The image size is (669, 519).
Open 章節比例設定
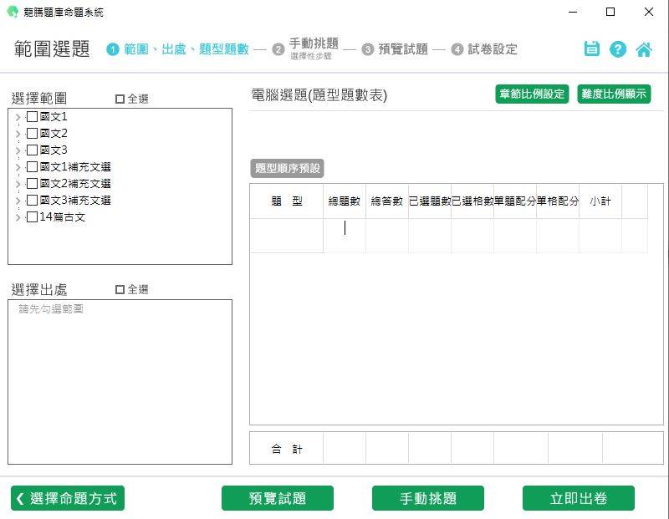point(532,94)
